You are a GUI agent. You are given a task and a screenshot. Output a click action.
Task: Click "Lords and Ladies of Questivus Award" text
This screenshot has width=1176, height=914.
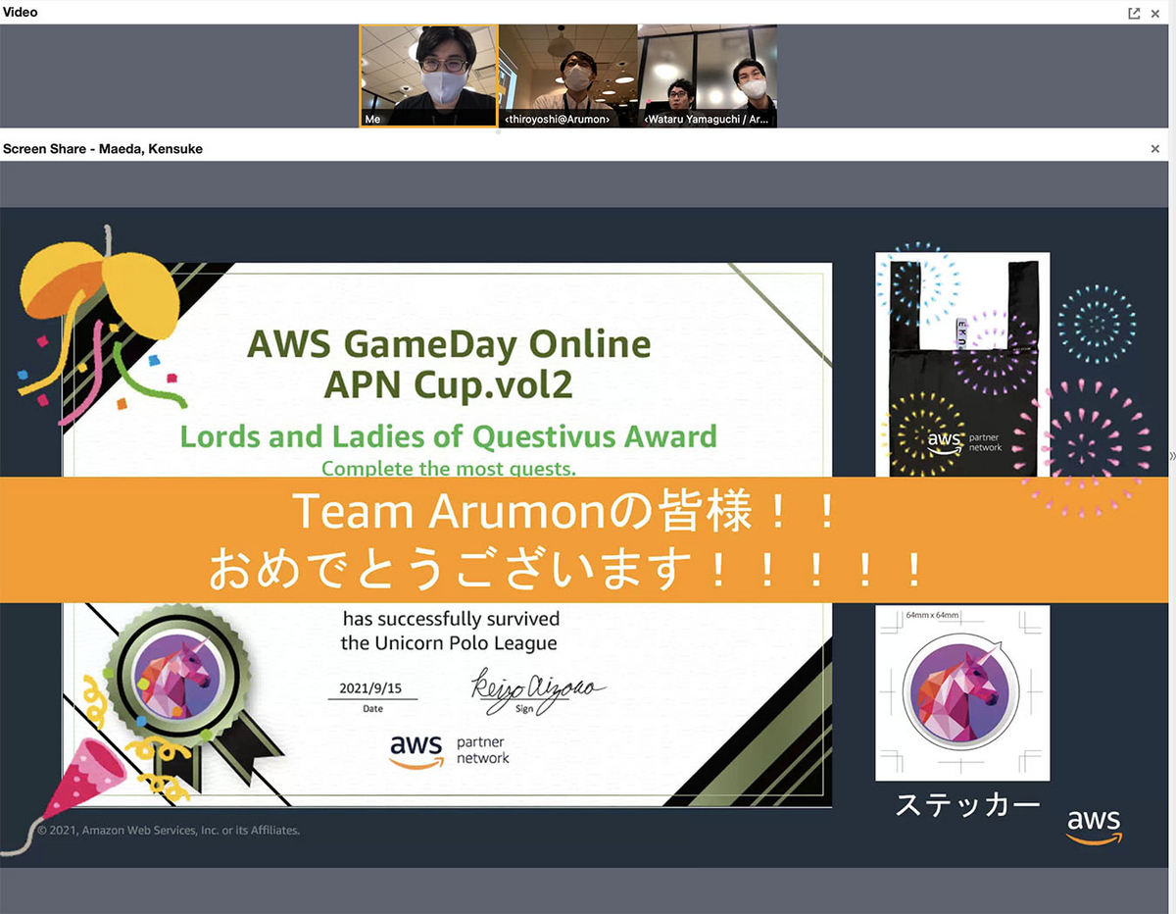pos(449,435)
